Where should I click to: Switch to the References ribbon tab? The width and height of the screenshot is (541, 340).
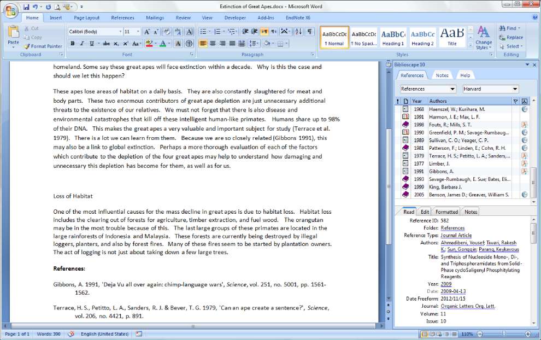click(122, 17)
